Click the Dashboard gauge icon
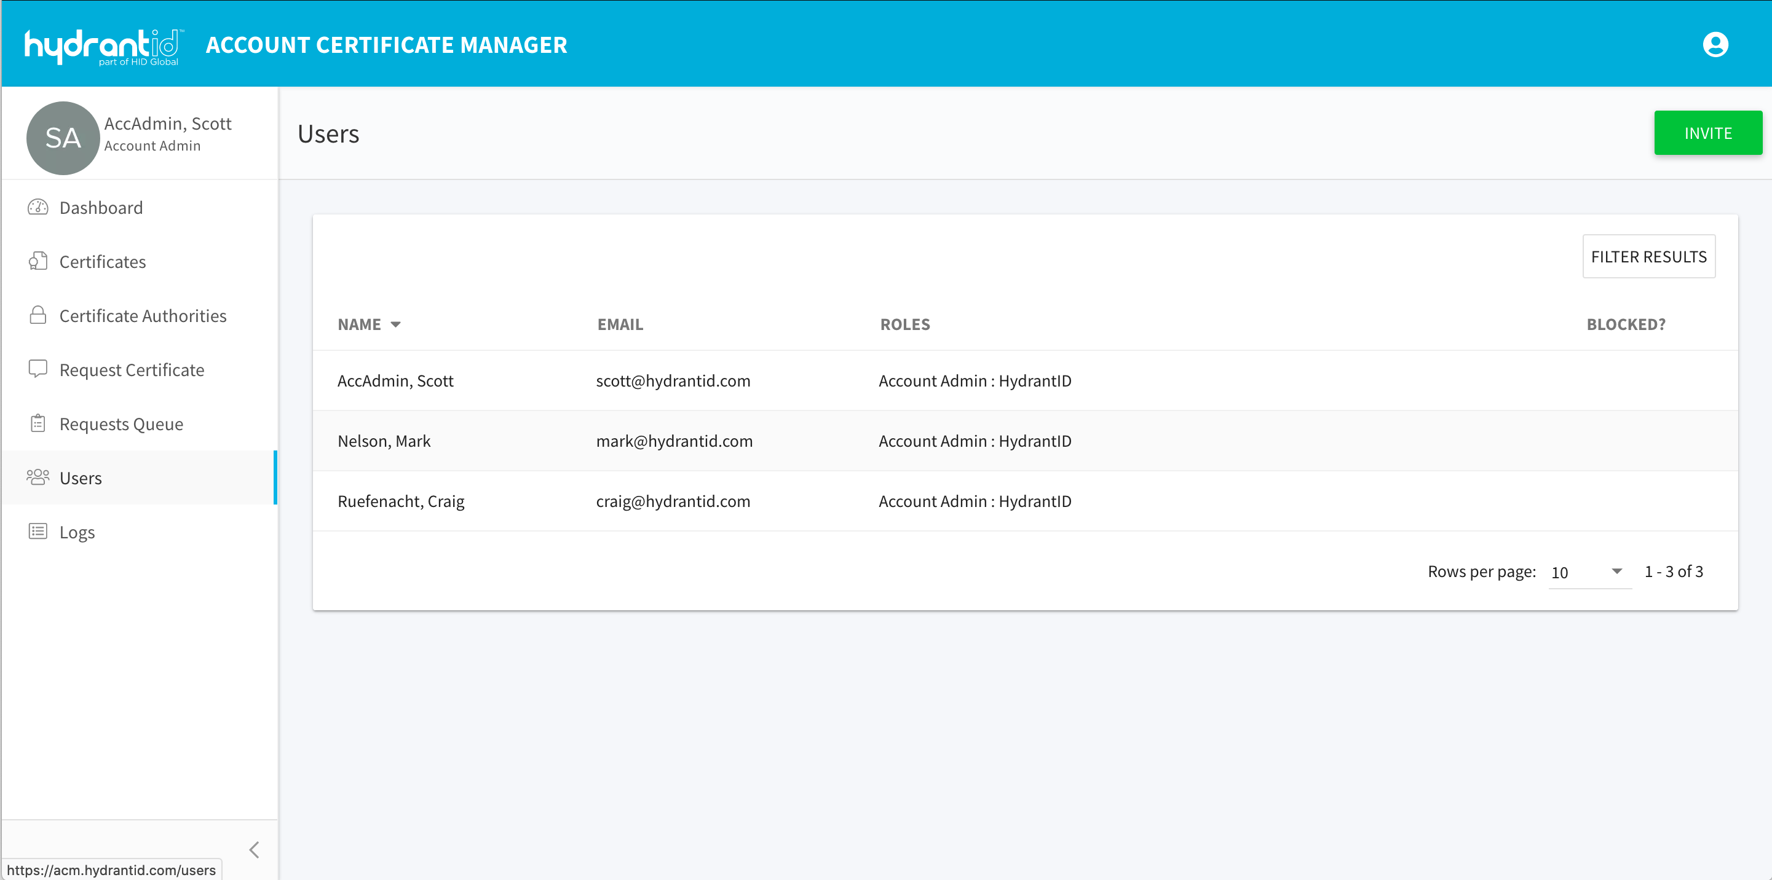Viewport: 1772px width, 880px height. (x=38, y=207)
